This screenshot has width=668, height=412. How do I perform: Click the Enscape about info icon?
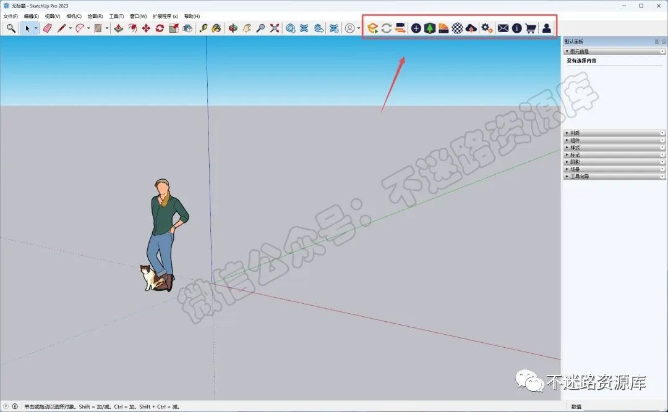point(516,28)
